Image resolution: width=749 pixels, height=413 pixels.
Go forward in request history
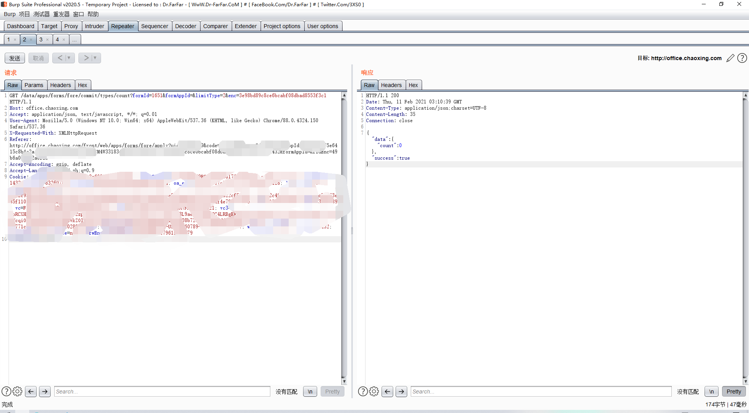(86, 58)
